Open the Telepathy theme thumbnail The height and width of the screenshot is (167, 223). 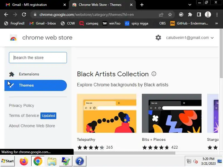[x=106, y=113]
